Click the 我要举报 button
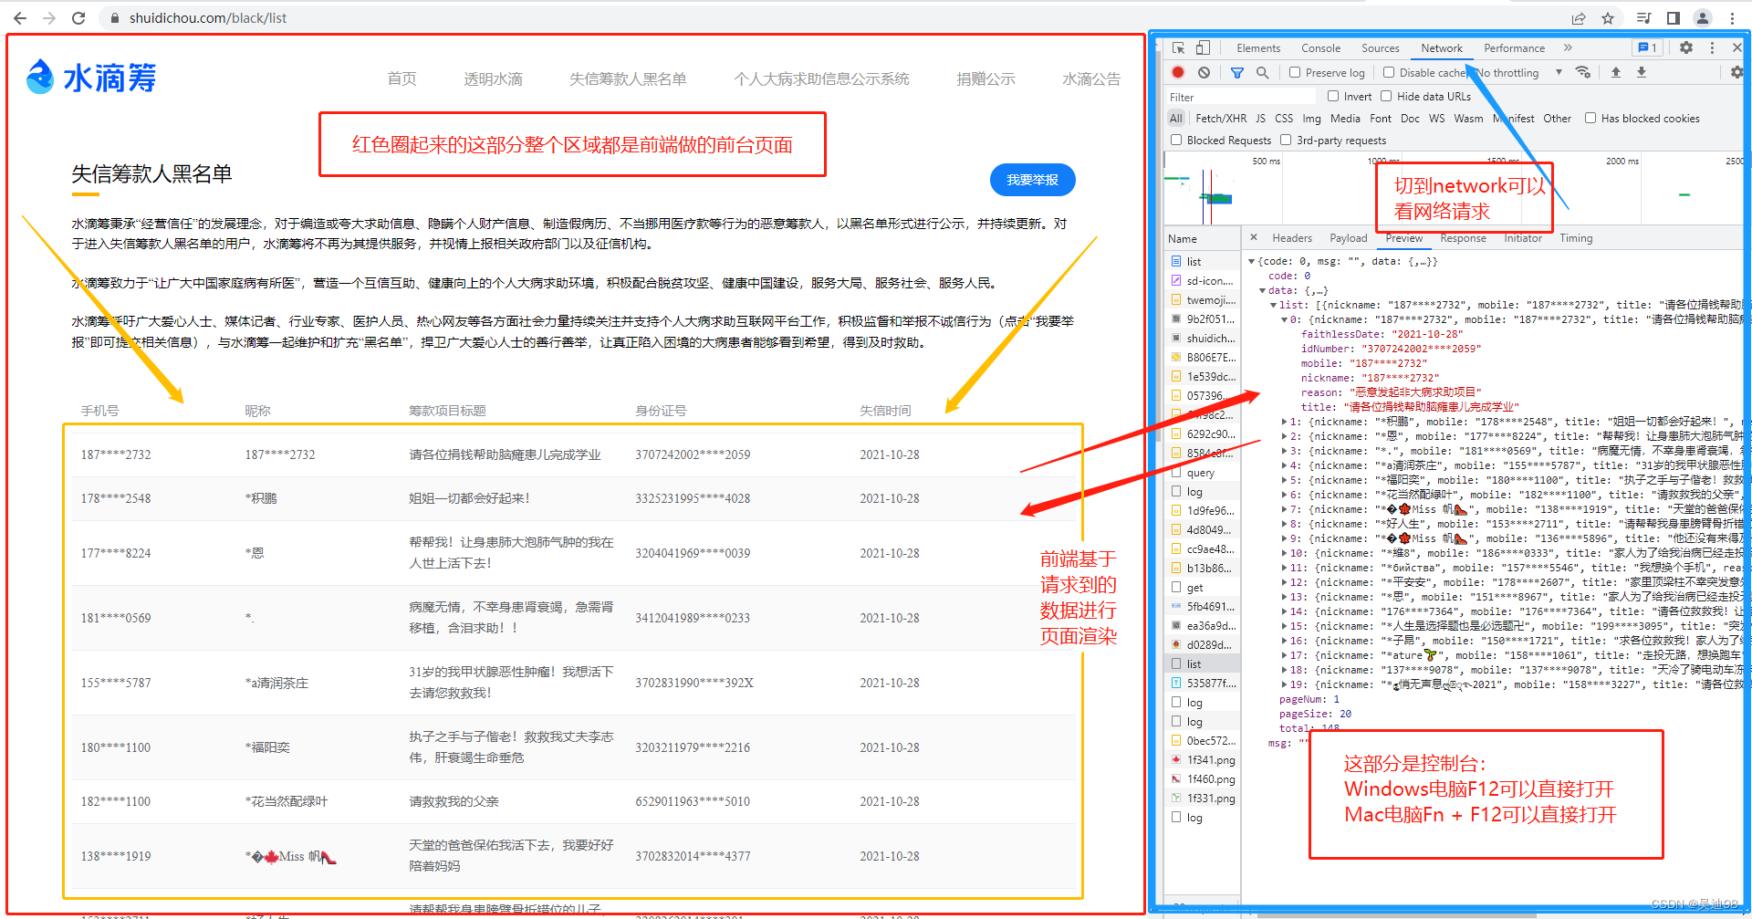This screenshot has height=919, width=1752. (x=1032, y=180)
